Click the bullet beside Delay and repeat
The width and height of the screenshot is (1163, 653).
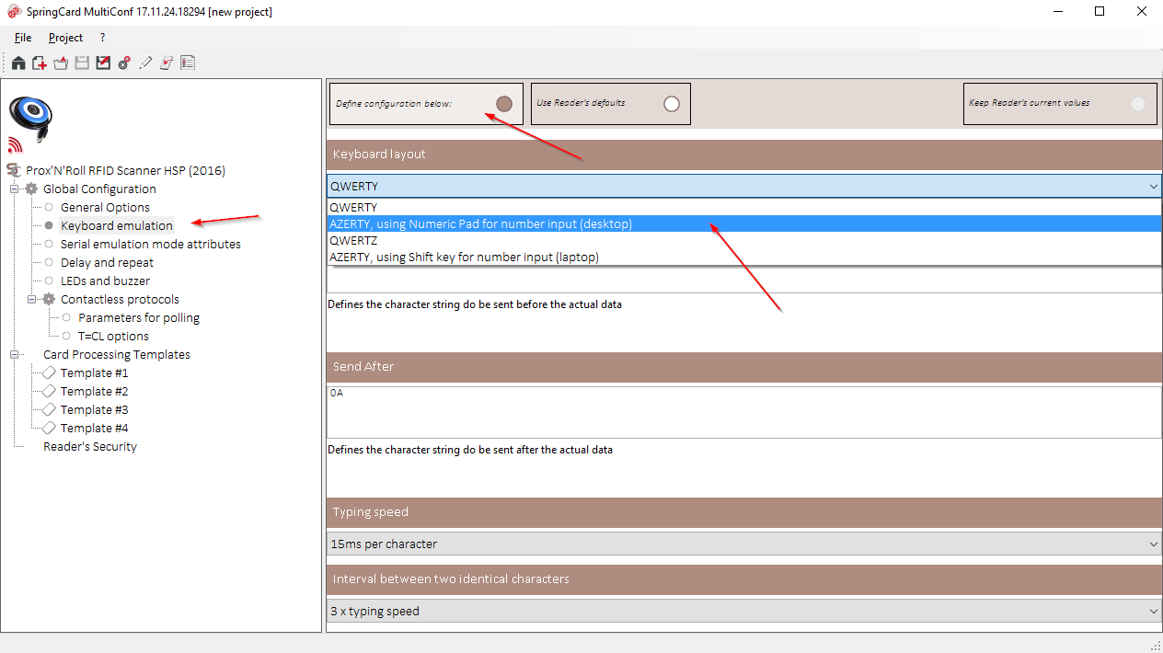50,262
